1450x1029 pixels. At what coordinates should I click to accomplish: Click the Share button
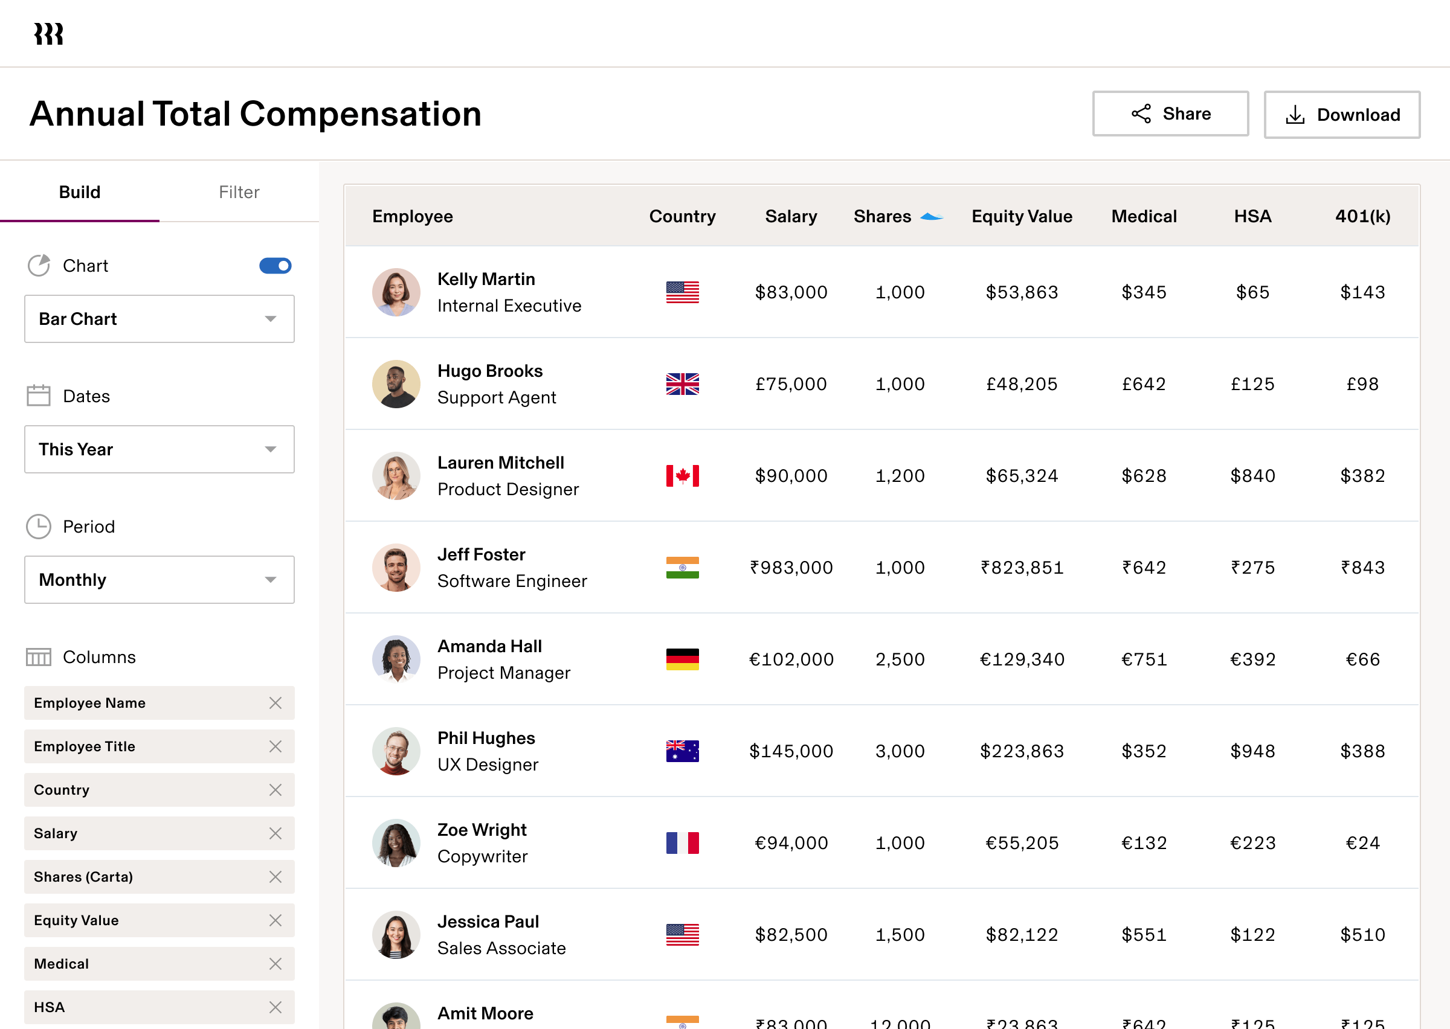(1170, 114)
